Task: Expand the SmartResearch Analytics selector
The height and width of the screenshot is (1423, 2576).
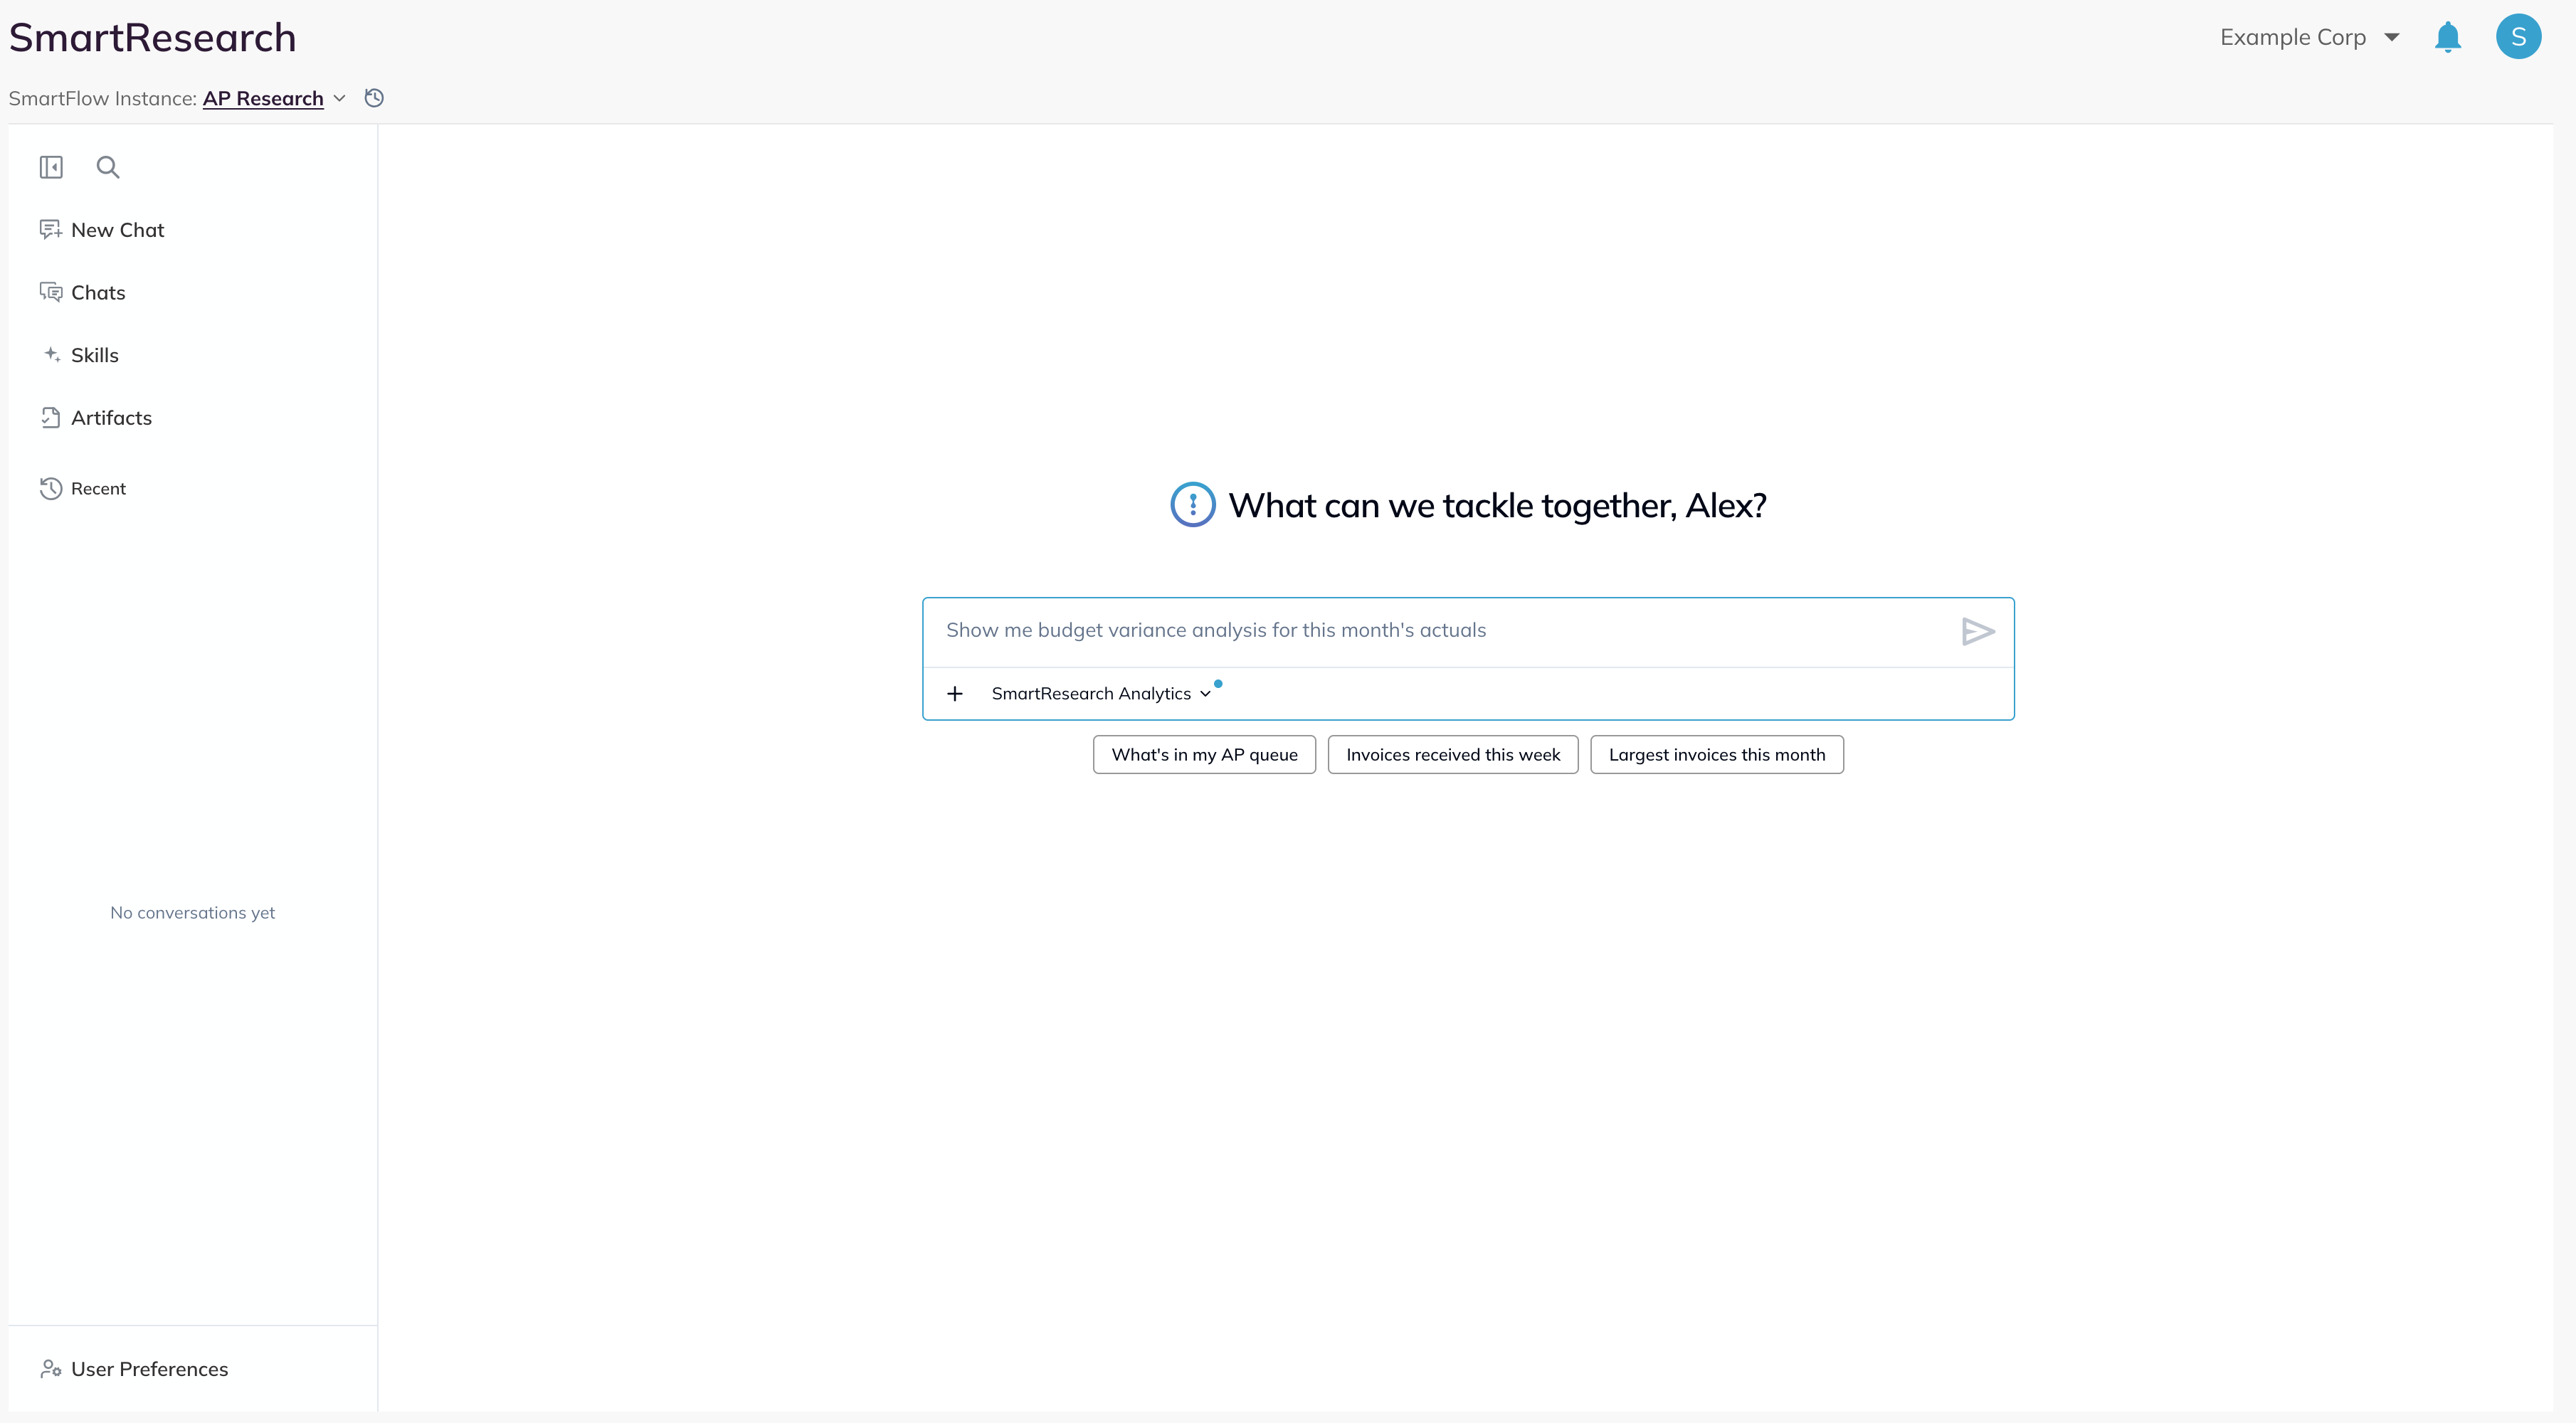Action: [1101, 693]
